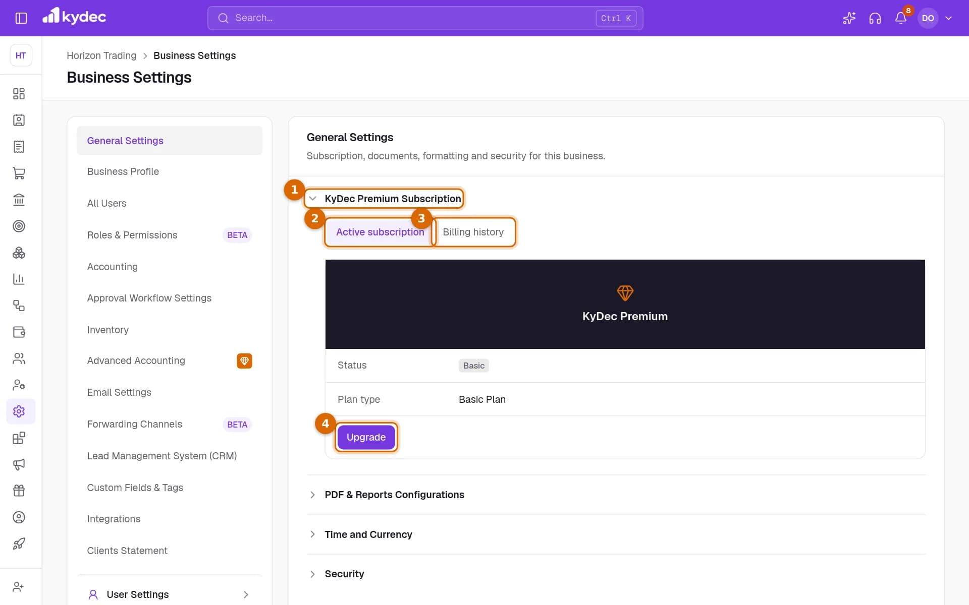Open the team users icon in sidebar

coord(19,358)
